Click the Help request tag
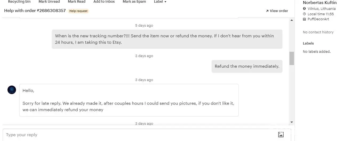This screenshot has width=338, height=141. [x=78, y=11]
